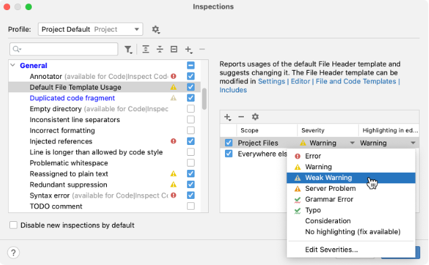Open the Highlighting in editor Warning dropdown
This screenshot has width=429, height=265.
(388, 143)
